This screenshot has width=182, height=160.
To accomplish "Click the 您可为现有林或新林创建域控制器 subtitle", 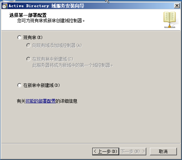I will (51, 20).
